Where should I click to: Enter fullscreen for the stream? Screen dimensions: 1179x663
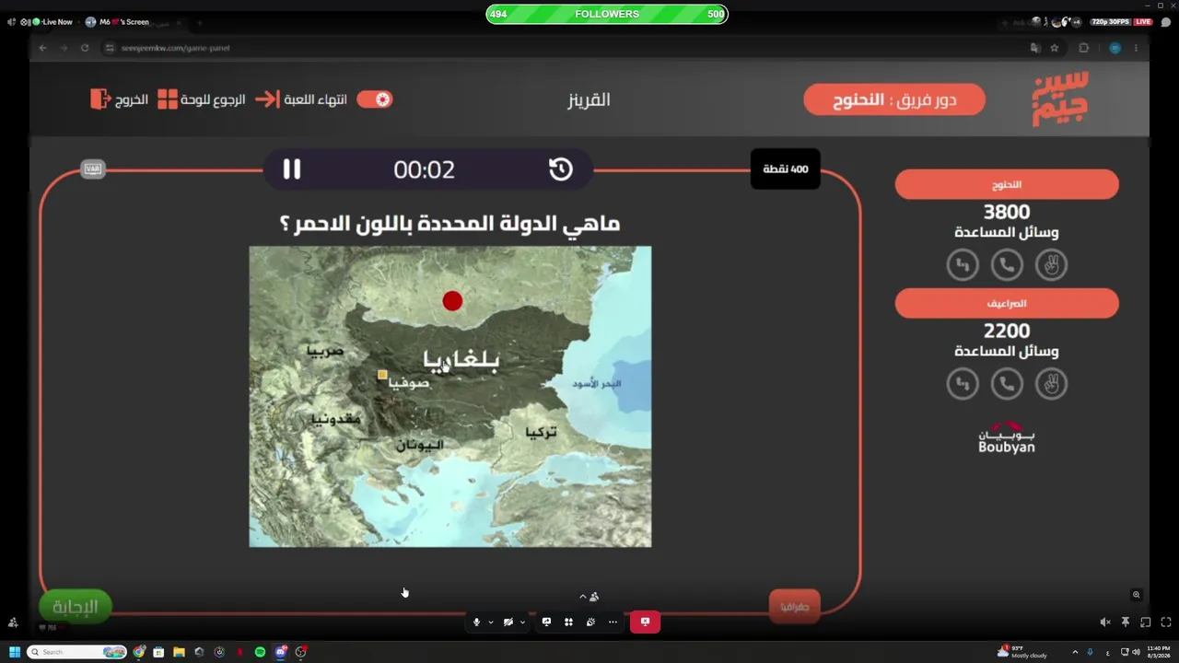(x=1166, y=622)
